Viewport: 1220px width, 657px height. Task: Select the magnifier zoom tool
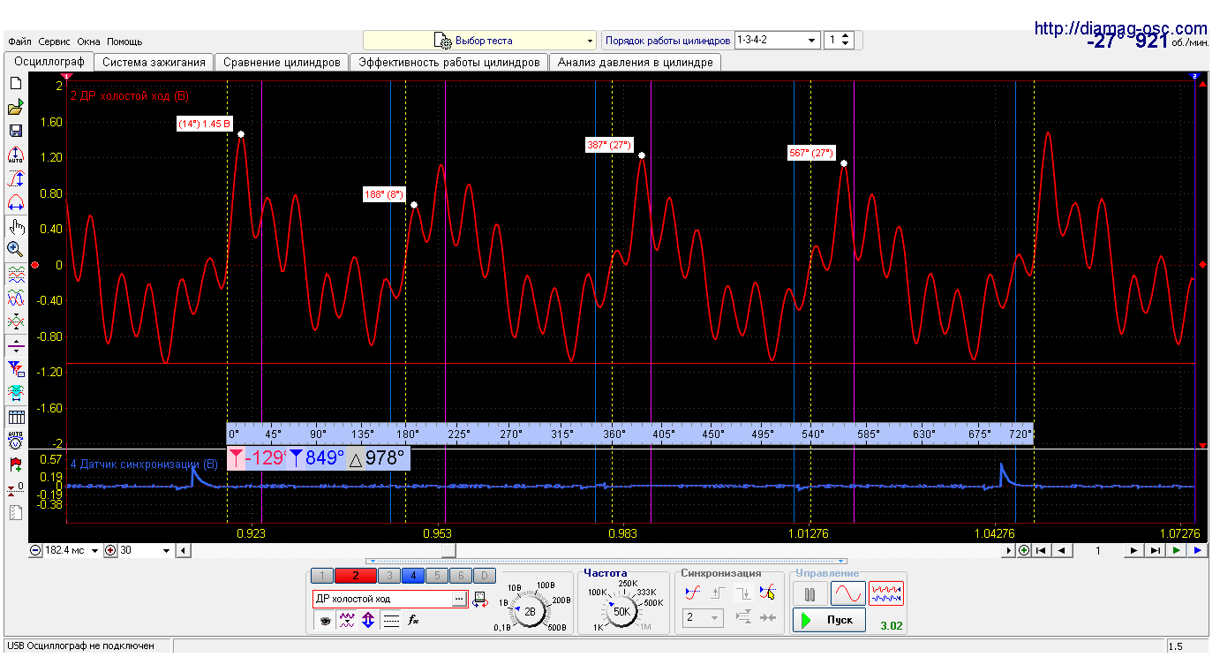tap(16, 250)
